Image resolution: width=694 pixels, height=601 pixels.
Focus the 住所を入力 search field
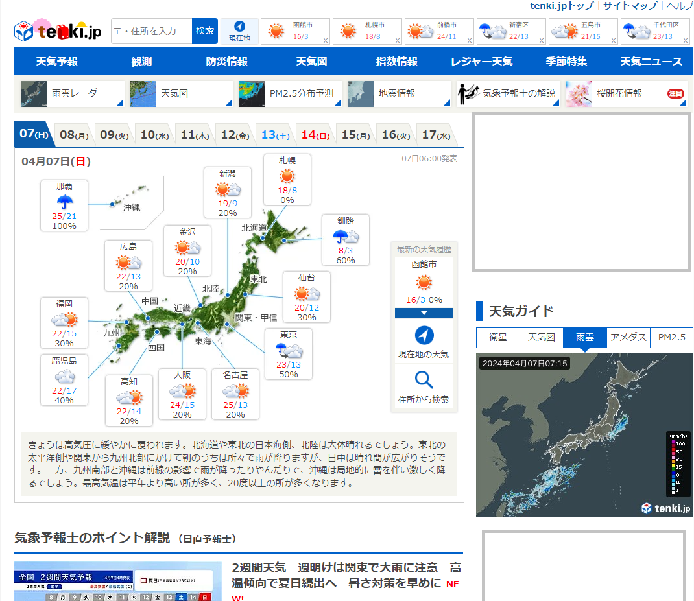[x=151, y=31]
